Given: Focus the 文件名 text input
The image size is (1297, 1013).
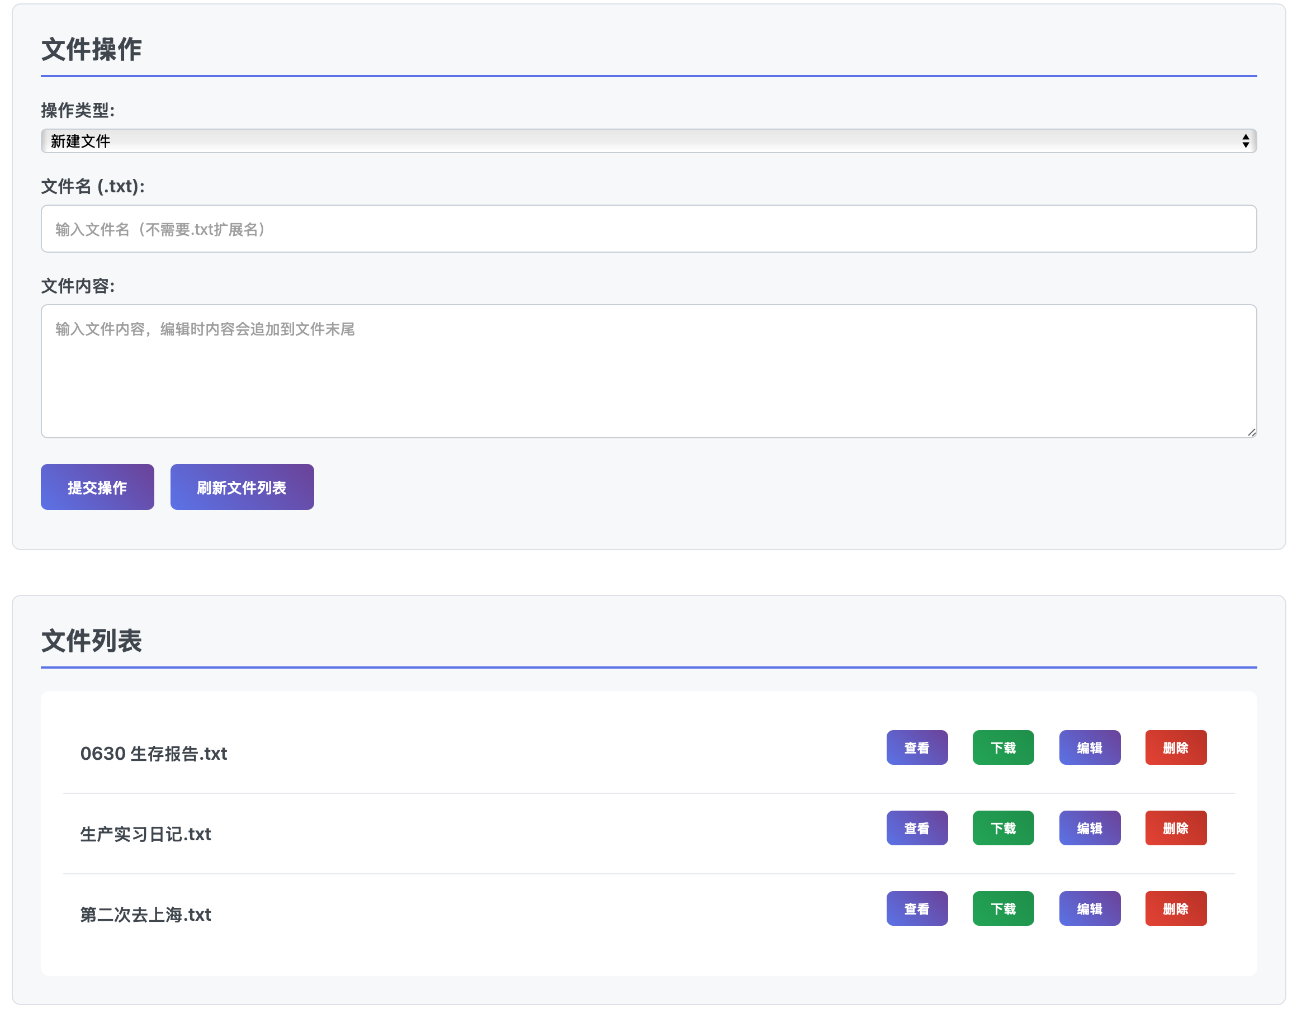Looking at the screenshot, I should (648, 229).
